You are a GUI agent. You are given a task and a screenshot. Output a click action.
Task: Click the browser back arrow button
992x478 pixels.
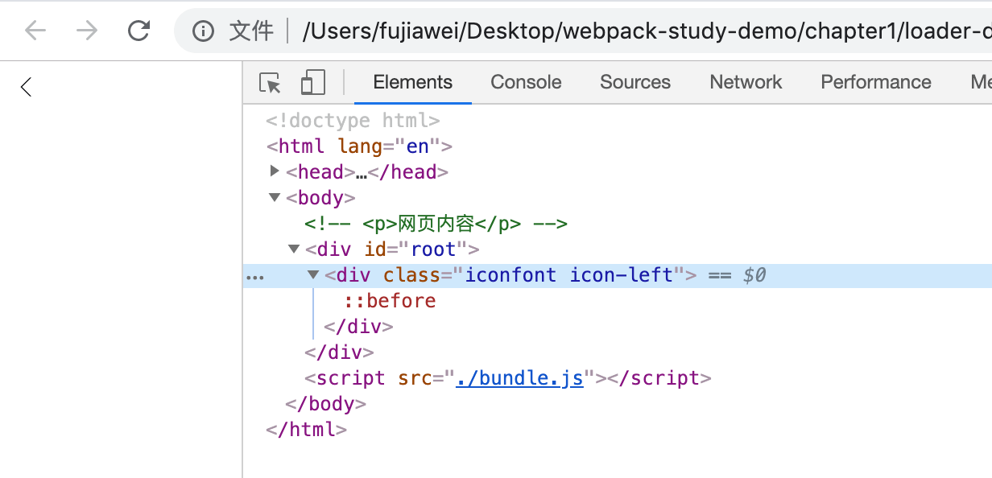pos(35,31)
